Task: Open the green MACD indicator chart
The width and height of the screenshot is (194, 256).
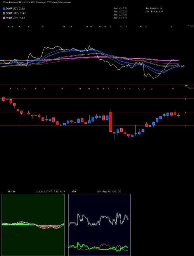Action: pyautogui.click(x=33, y=225)
